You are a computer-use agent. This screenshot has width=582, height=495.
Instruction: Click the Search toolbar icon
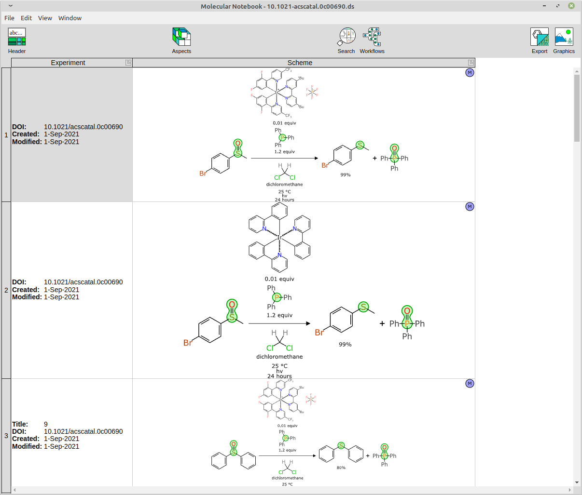[346, 40]
